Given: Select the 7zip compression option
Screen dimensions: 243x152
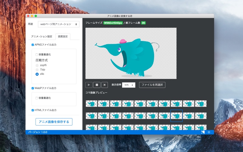Looking at the screenshot, I should [x=37, y=70].
